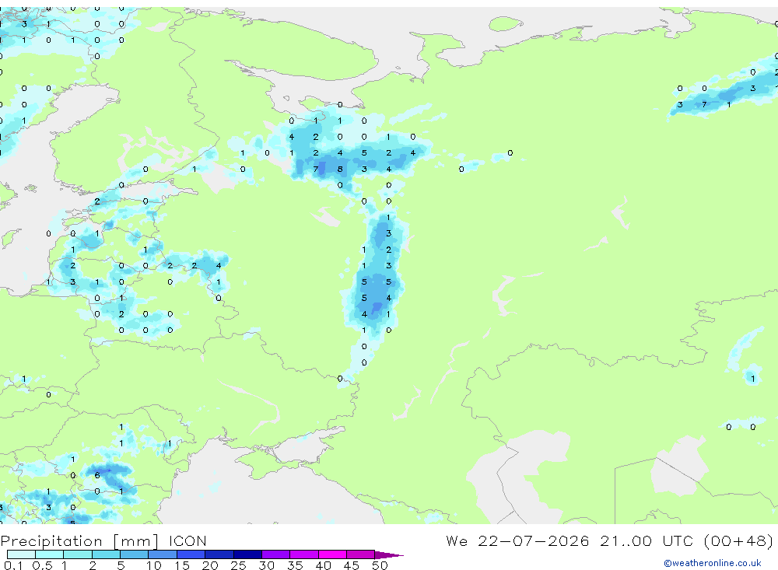778x570 pixels.
Task: Click the "21..00 UTC" time label
Action: coord(647,540)
